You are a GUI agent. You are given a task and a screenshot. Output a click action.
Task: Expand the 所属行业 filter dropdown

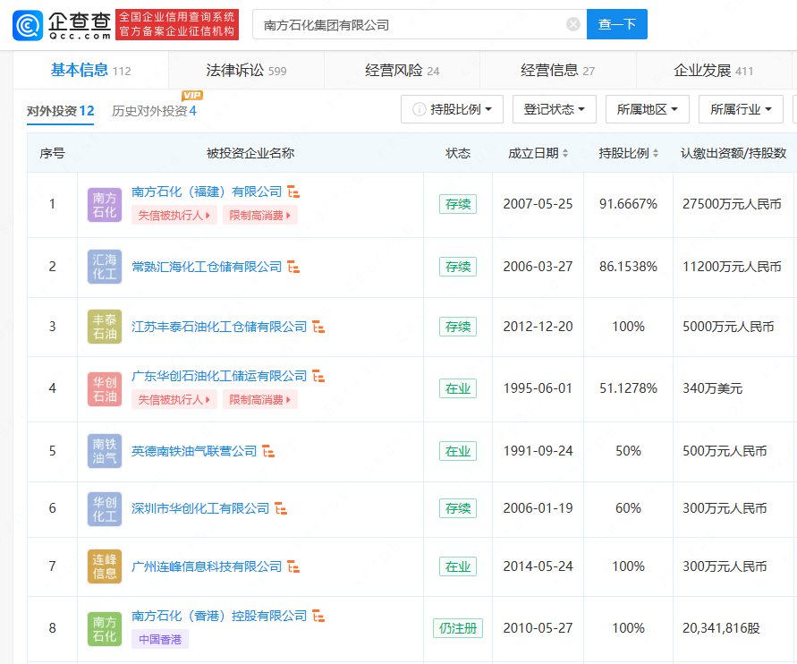[741, 109]
